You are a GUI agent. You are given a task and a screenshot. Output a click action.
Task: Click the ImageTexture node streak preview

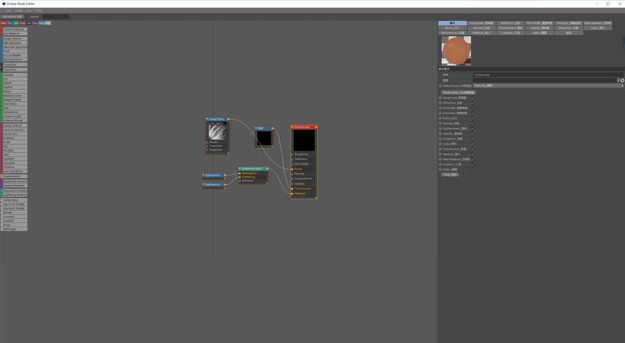pos(217,130)
